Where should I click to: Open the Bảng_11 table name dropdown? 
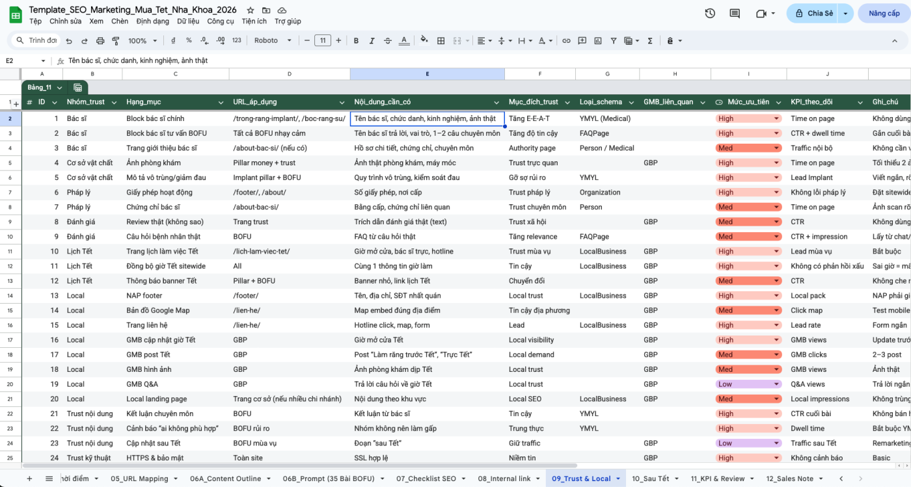60,88
